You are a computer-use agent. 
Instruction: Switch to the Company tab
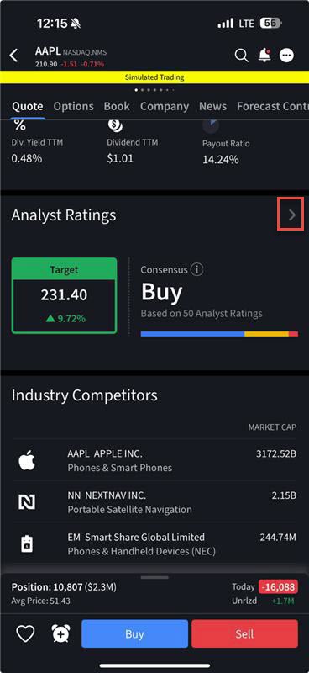(x=165, y=106)
